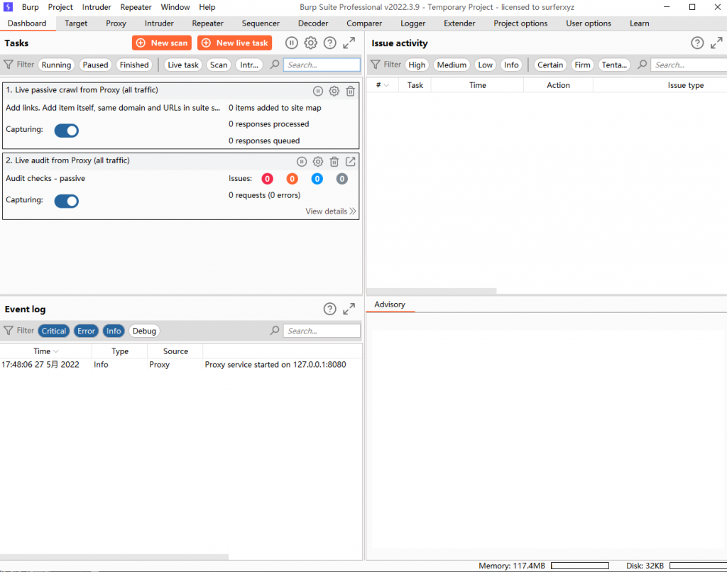This screenshot has height=572, width=727.
Task: Sort issues by the # column
Action: pyautogui.click(x=383, y=85)
